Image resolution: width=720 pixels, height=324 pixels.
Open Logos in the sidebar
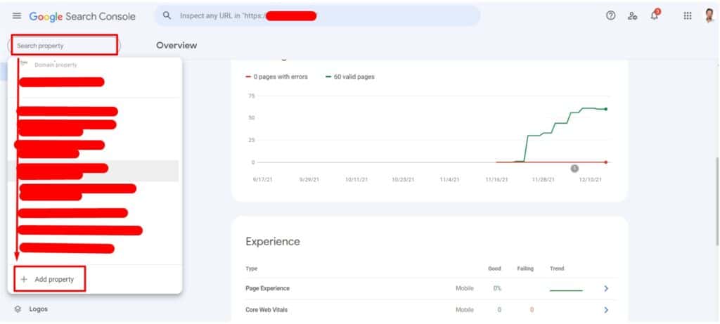[38, 309]
